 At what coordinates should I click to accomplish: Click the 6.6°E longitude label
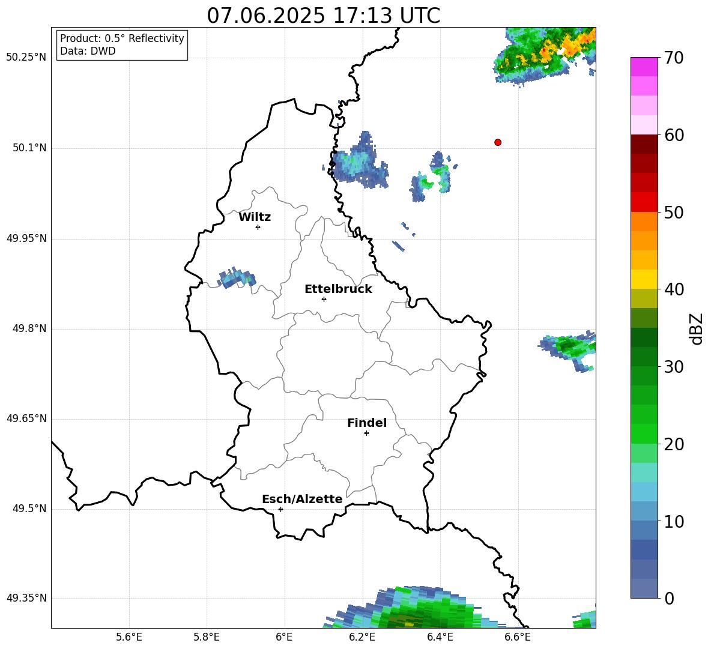[x=518, y=637]
